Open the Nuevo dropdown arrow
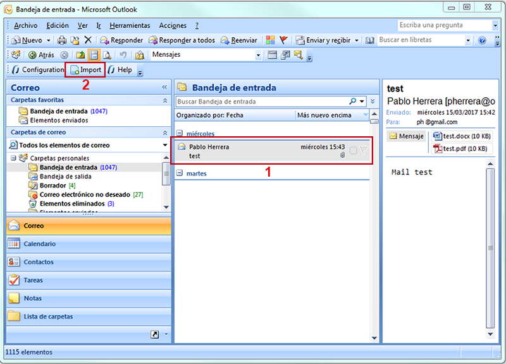The image size is (506, 364). point(49,40)
